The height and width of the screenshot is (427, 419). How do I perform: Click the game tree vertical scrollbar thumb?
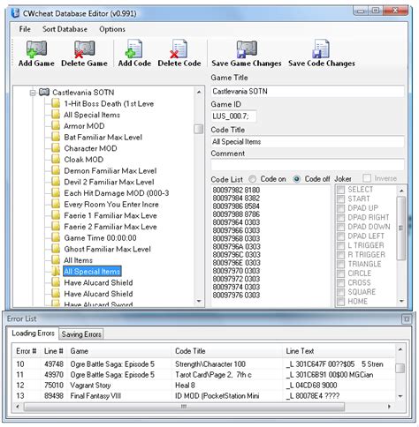199,129
